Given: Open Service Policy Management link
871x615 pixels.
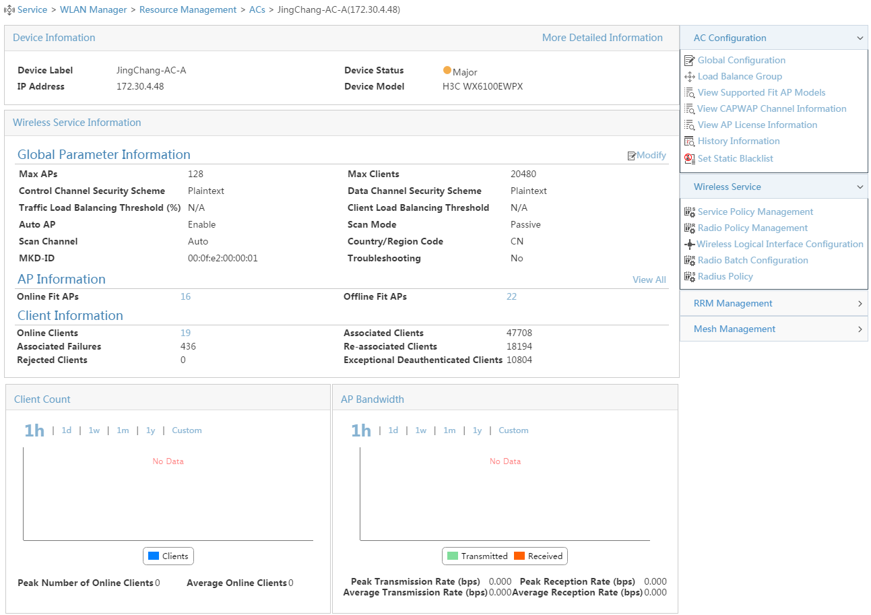Looking at the screenshot, I should pos(755,212).
